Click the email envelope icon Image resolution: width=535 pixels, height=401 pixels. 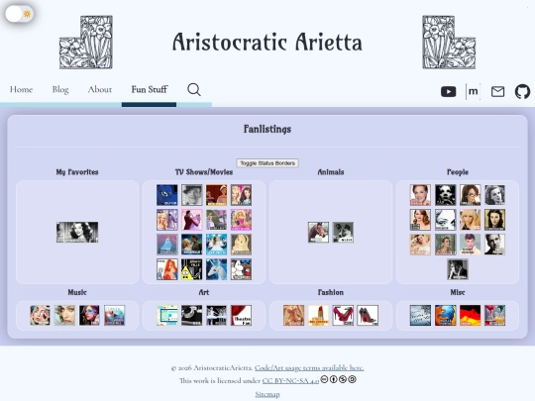coord(497,91)
